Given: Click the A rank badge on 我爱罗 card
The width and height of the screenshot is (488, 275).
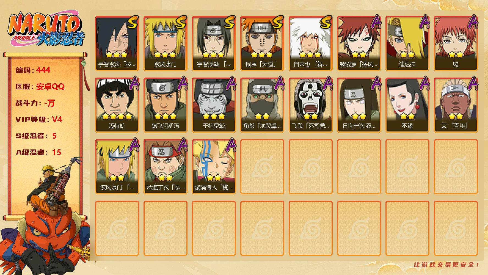Looking at the screenshot, I should pyautogui.click(x=376, y=22).
